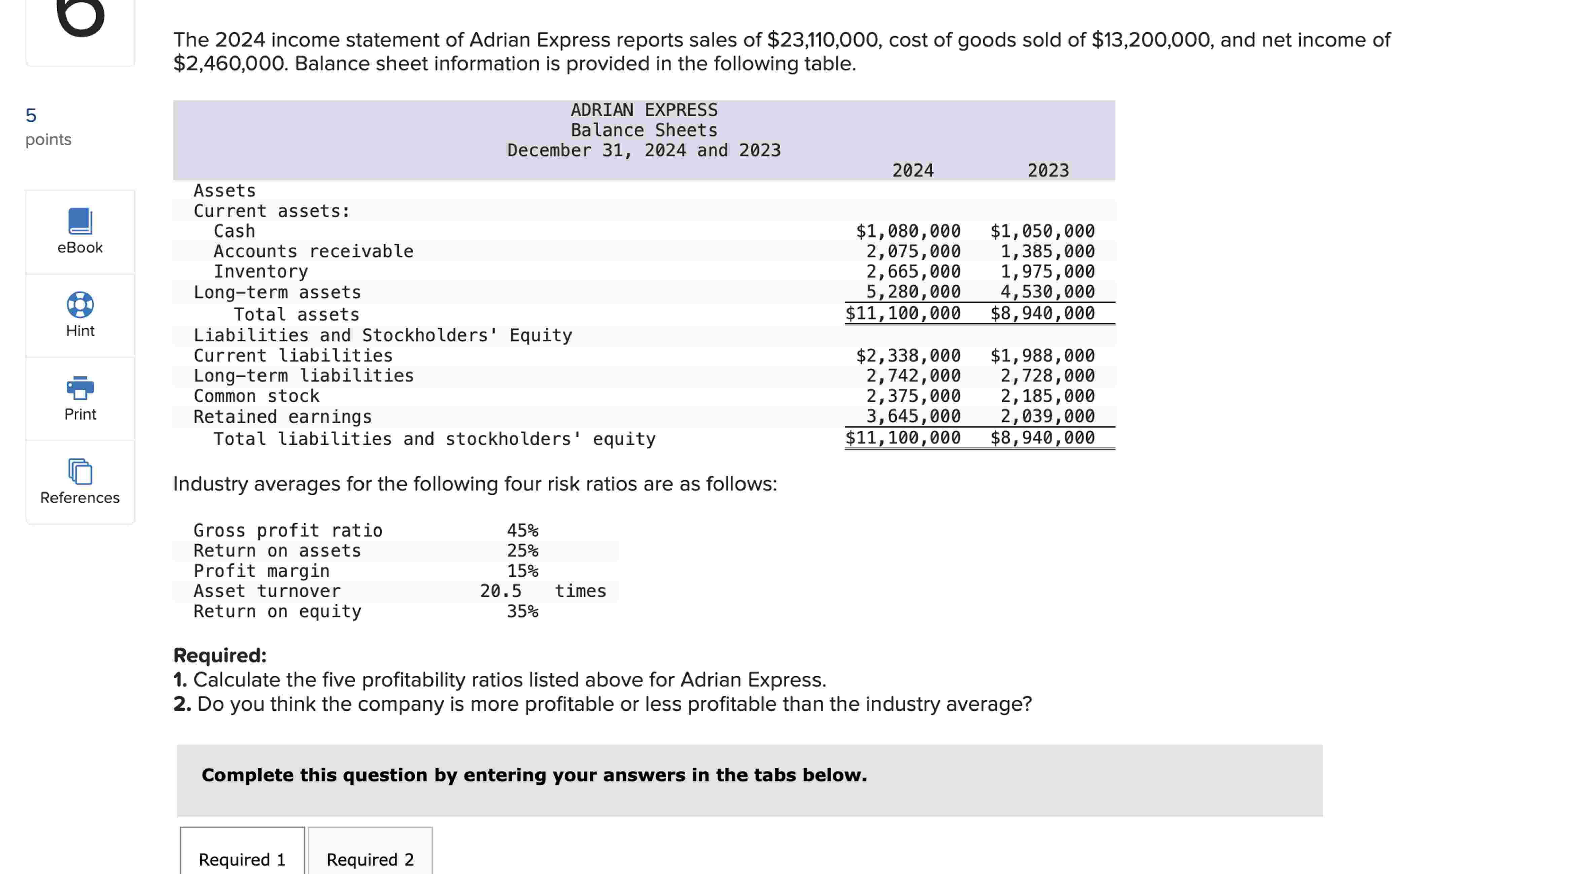
Task: Select 2024 Inventory value 2,665,000
Action: click(913, 271)
